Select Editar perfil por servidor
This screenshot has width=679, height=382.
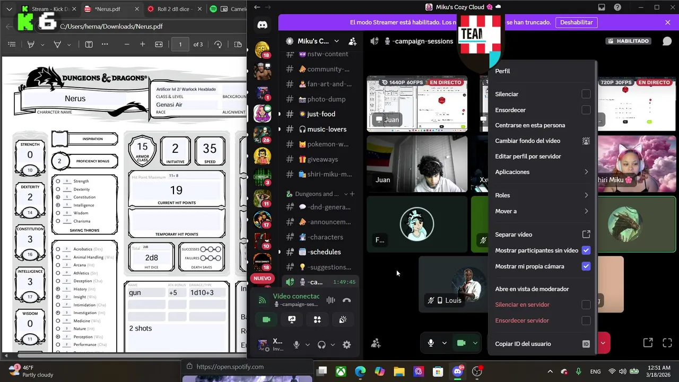point(541,157)
